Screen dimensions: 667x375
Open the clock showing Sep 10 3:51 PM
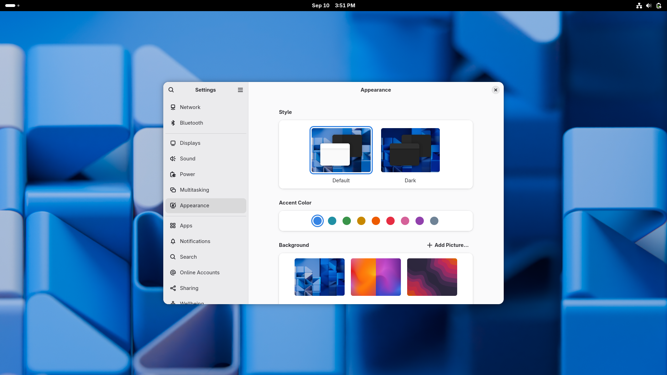click(333, 6)
